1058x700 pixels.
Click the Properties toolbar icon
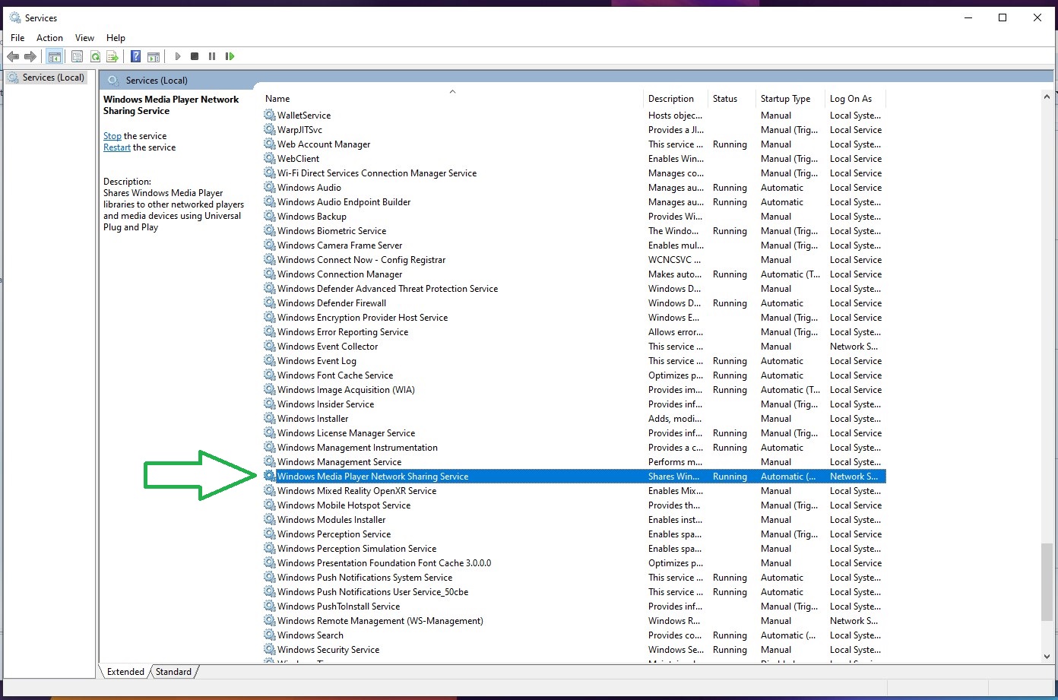tap(77, 55)
